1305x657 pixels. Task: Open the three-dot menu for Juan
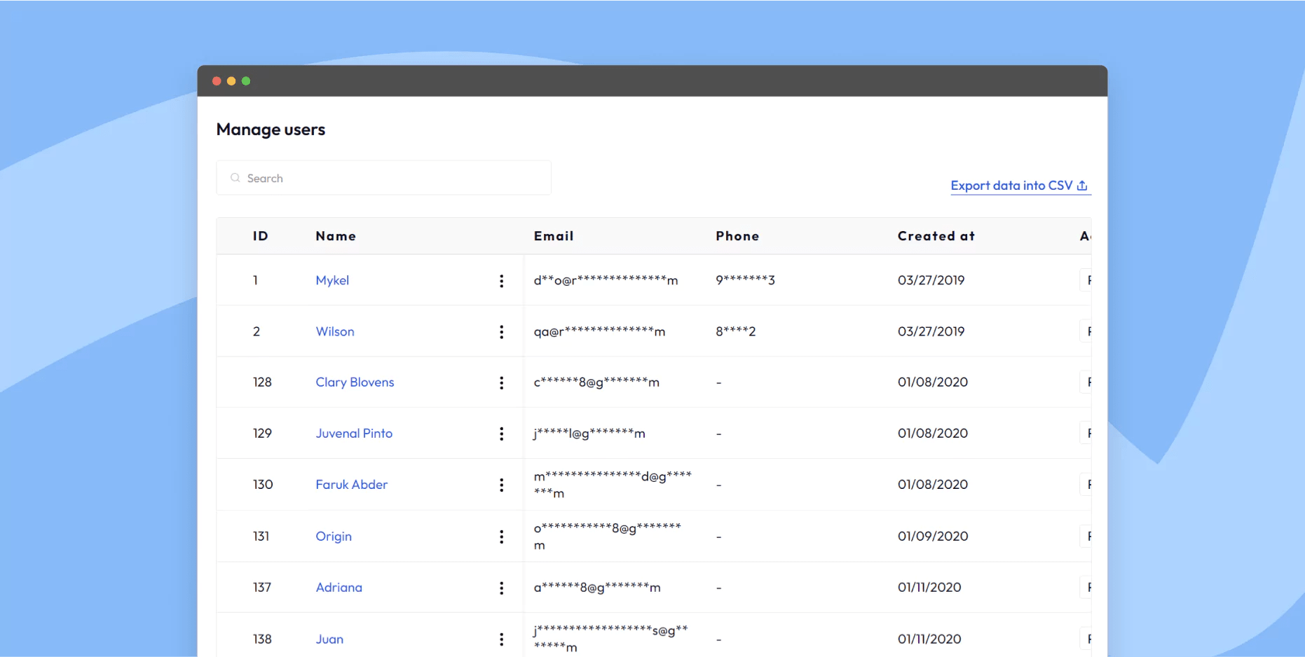[501, 639]
